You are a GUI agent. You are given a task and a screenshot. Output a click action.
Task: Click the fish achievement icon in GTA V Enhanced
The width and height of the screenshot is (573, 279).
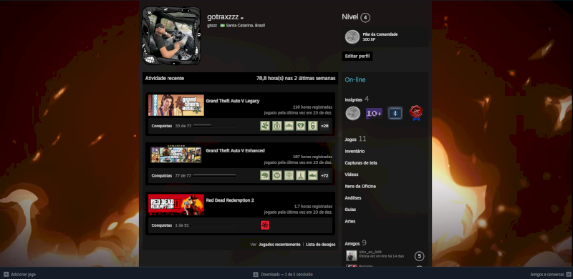[312, 175]
